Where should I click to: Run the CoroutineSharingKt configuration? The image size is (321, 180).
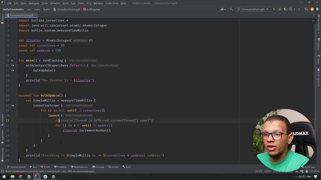point(274,9)
